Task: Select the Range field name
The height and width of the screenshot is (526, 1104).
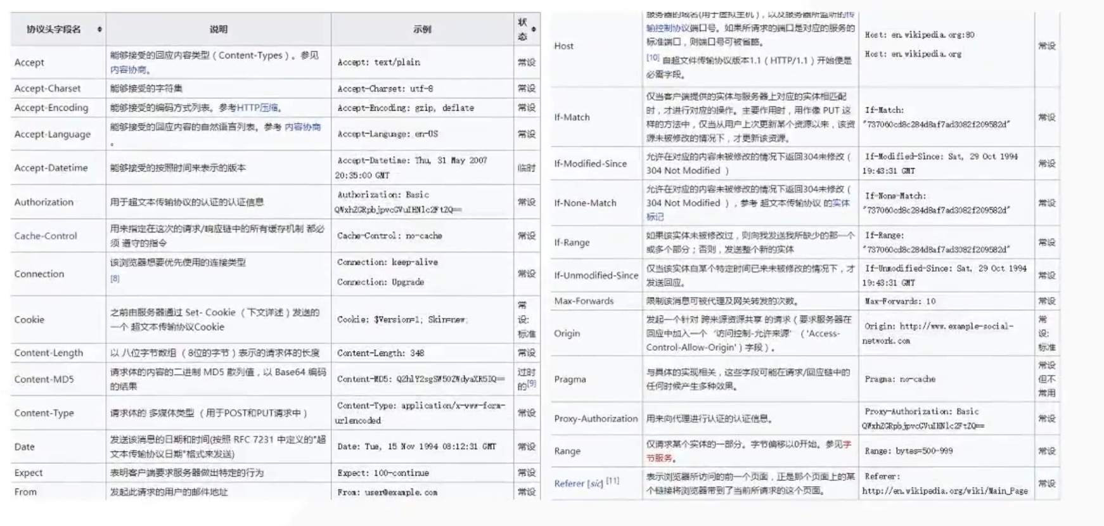Action: pos(567,451)
